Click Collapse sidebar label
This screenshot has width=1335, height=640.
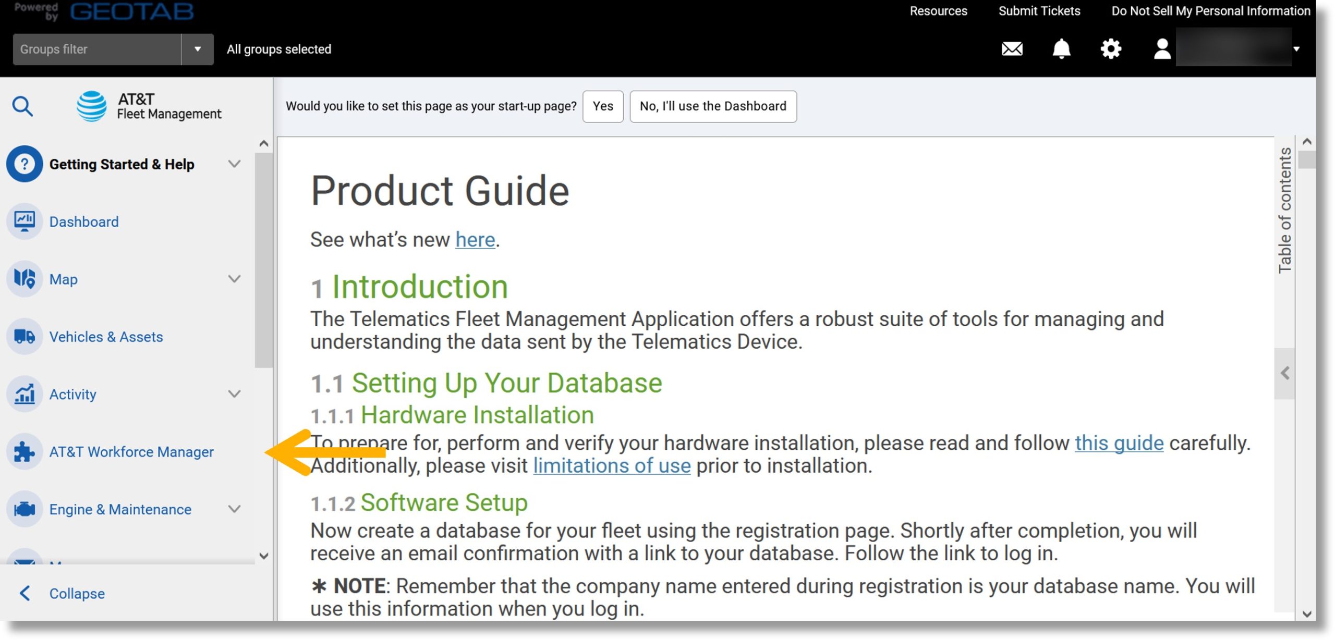point(77,593)
